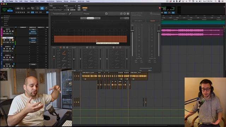Open the File menu

click(x=16, y=1)
